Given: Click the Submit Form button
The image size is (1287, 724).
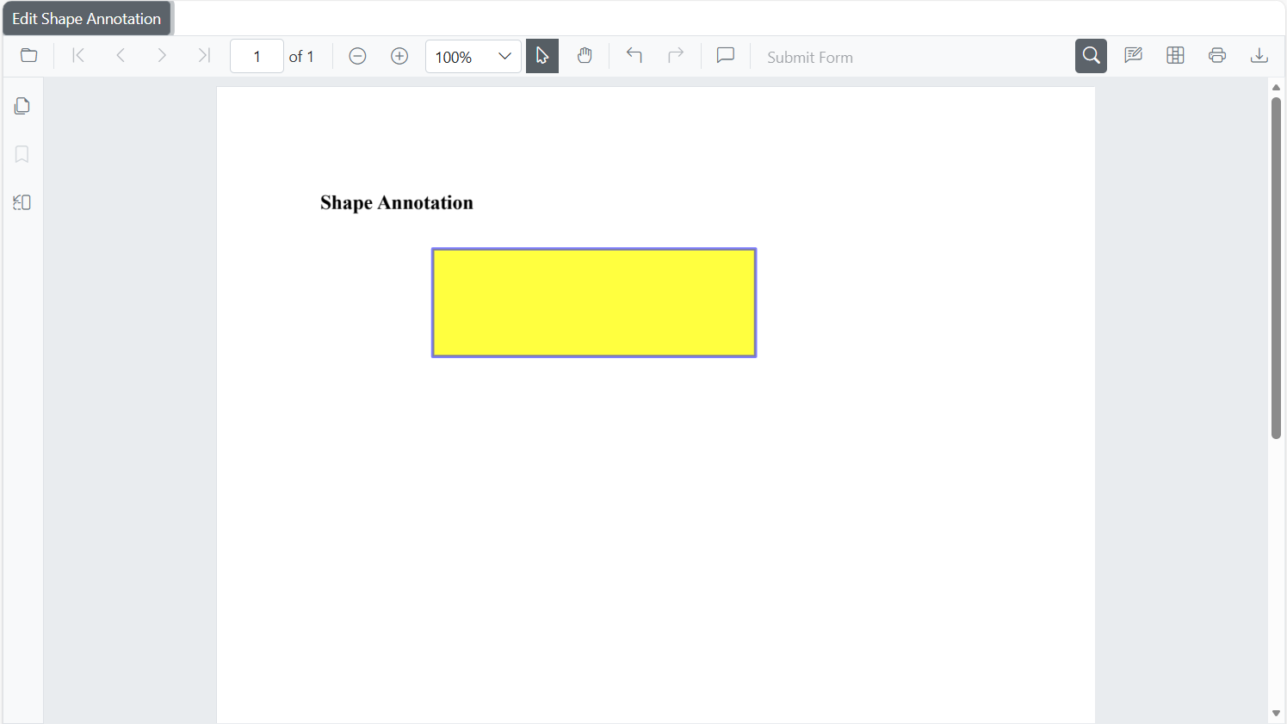Looking at the screenshot, I should click(809, 58).
